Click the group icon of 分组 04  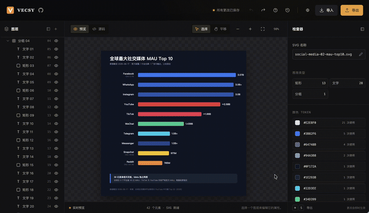[14, 41]
